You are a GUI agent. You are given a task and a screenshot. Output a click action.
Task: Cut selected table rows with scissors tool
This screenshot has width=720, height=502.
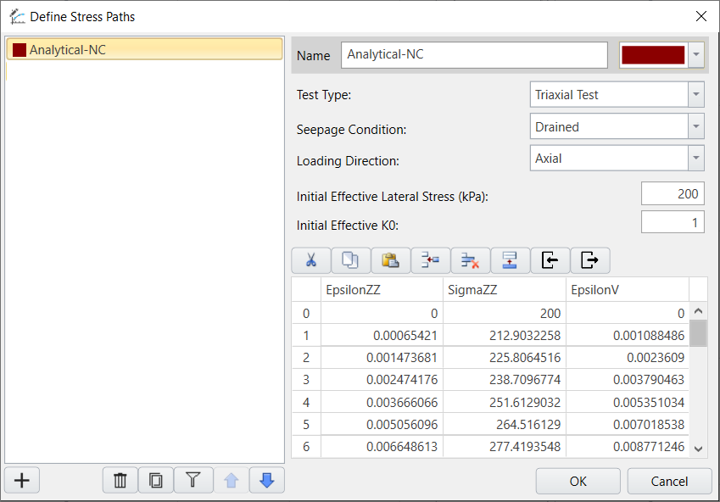pyautogui.click(x=310, y=260)
